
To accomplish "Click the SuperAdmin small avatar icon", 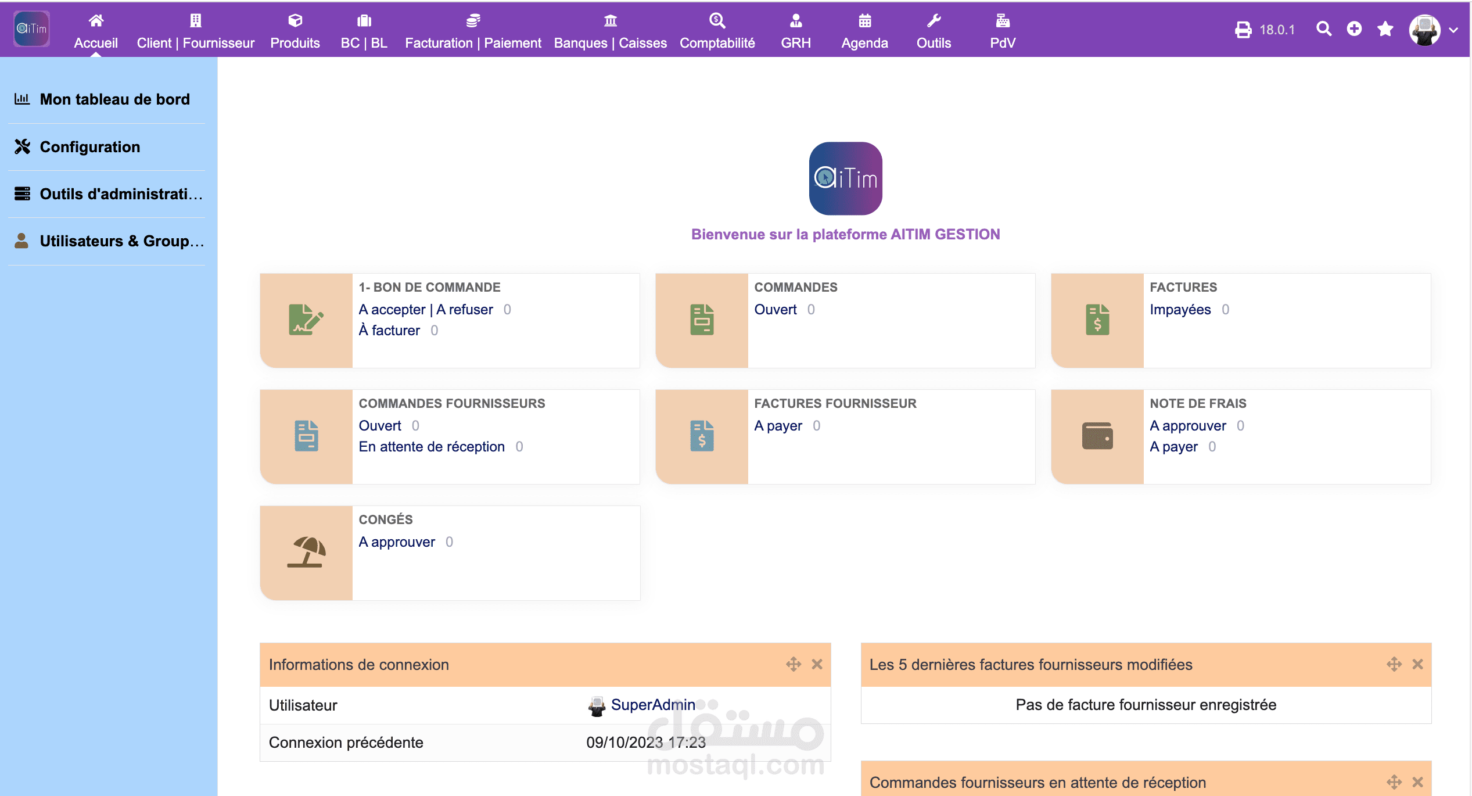I will tap(597, 706).
